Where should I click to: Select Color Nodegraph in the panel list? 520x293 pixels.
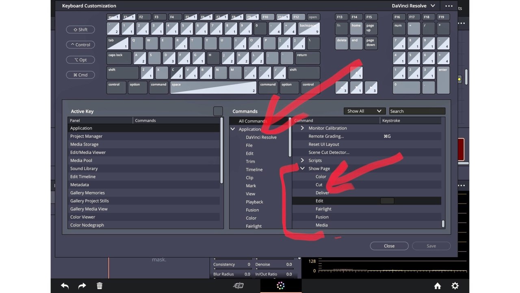pyautogui.click(x=144, y=225)
